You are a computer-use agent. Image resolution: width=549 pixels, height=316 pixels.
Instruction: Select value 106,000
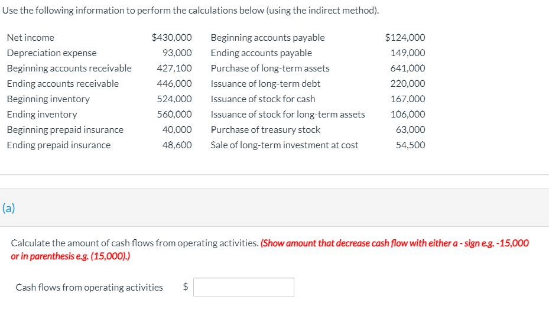point(408,115)
